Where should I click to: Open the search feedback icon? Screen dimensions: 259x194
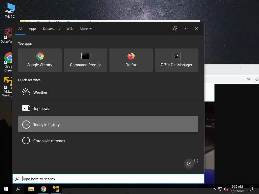(x=175, y=29)
